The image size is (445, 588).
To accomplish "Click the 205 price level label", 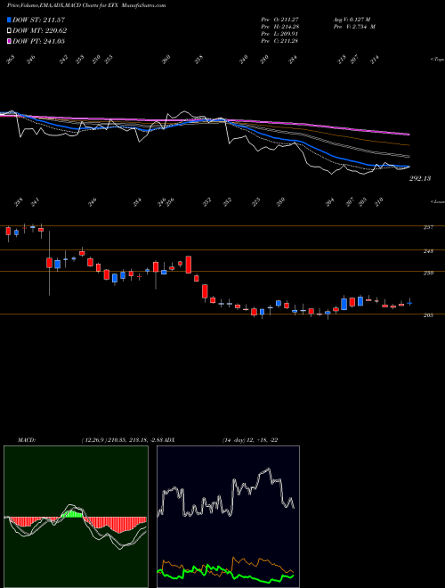I will [428, 315].
